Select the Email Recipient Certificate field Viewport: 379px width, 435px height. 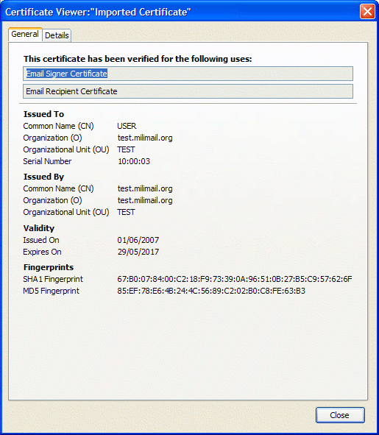[188, 91]
